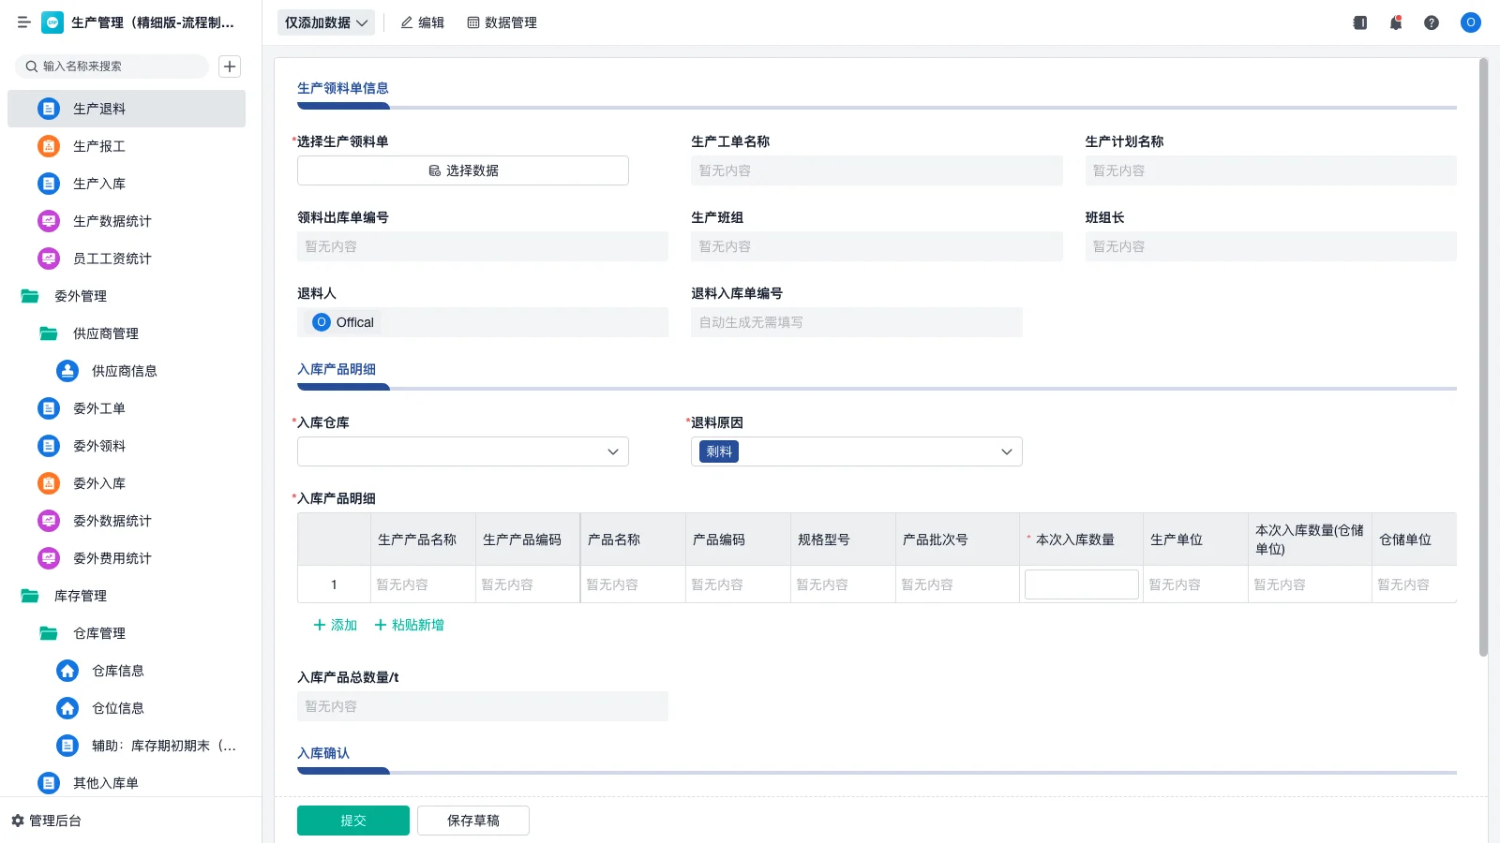
Task: Click the 供应商信息 user icon
Action: click(67, 371)
